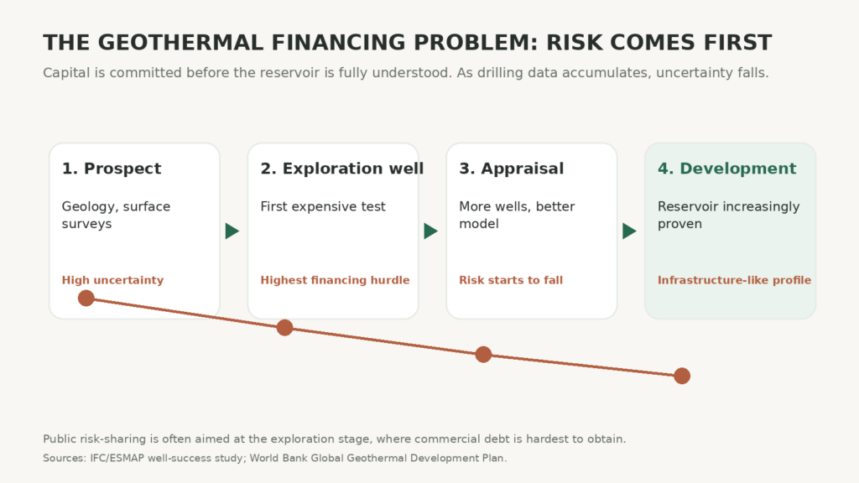Click the arrow between Prospect and Exploration well
This screenshot has height=483, width=859.
pyautogui.click(x=232, y=231)
